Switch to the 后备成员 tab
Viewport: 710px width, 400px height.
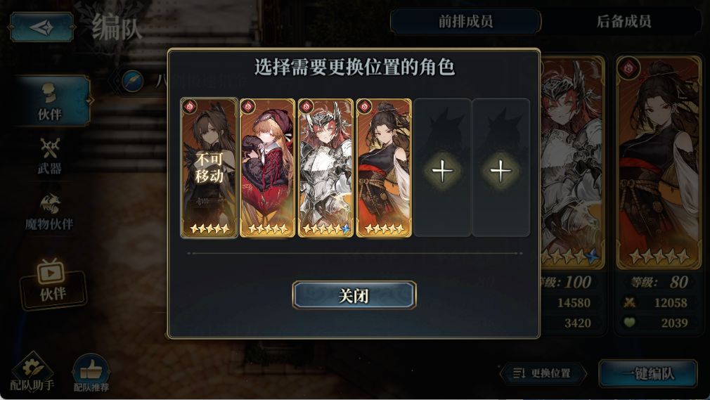coord(624,21)
